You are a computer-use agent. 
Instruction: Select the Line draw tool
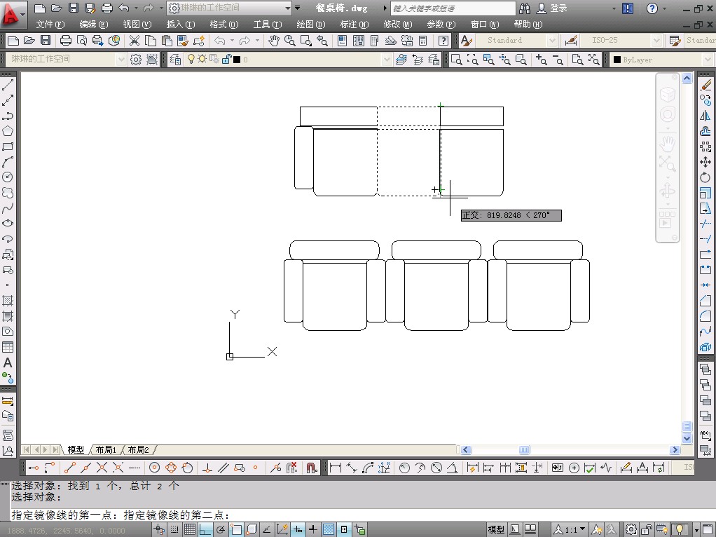8,86
